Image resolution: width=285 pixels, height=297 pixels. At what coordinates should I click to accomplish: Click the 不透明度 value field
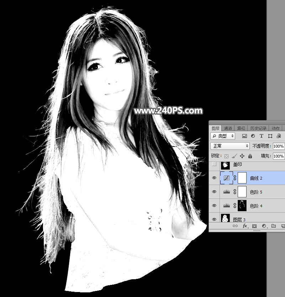click(x=278, y=146)
